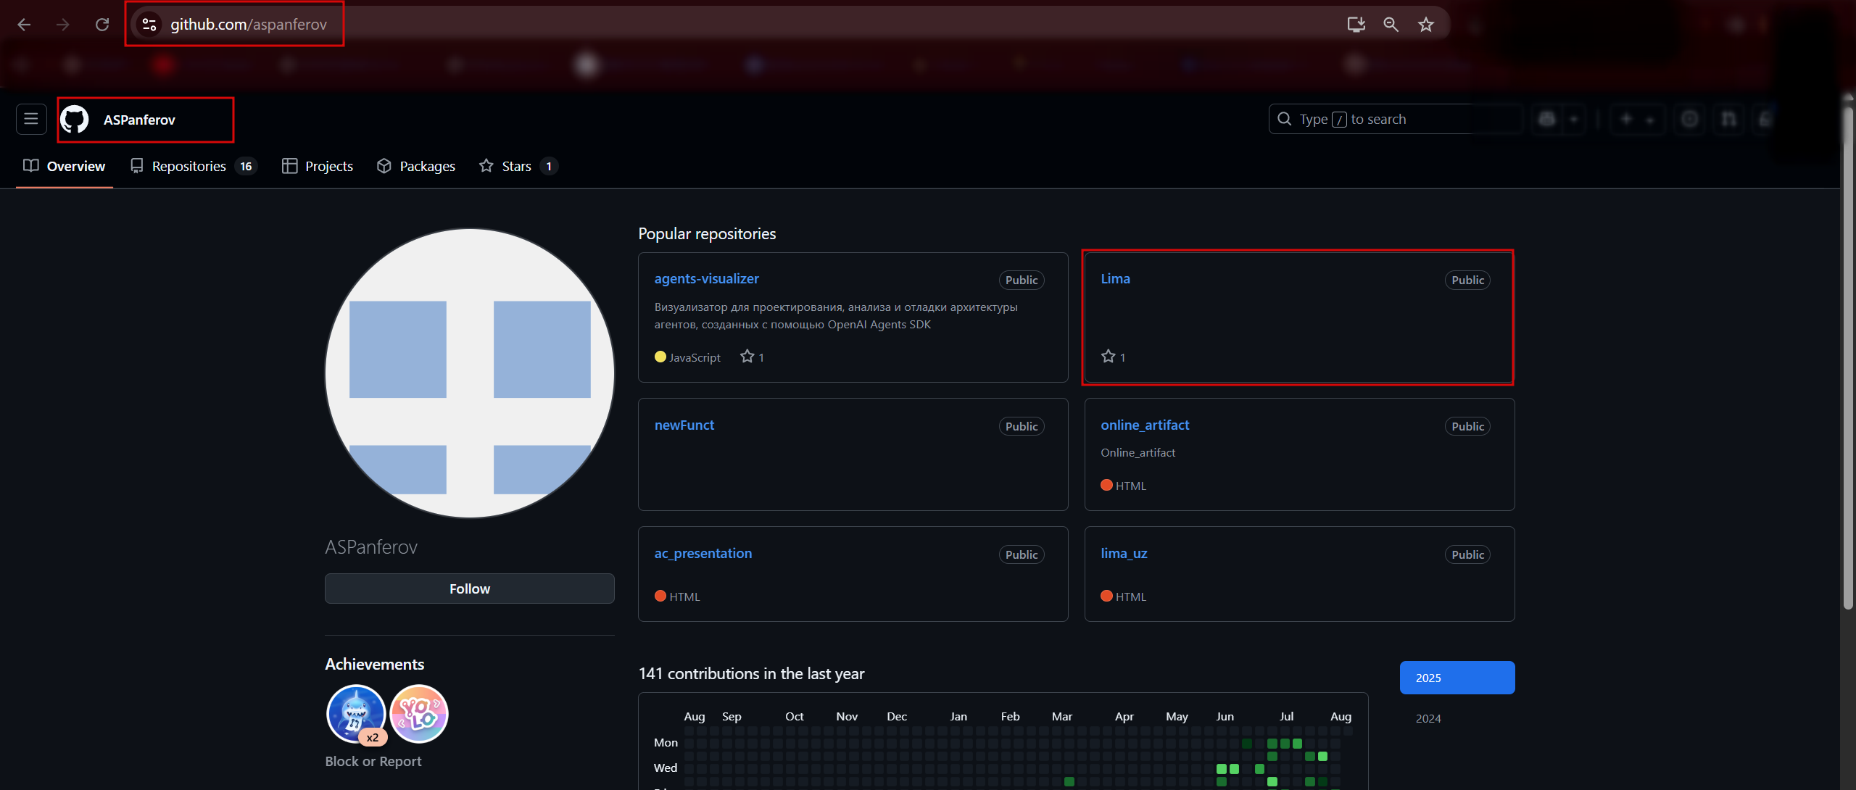Open the Overview tab

(64, 166)
